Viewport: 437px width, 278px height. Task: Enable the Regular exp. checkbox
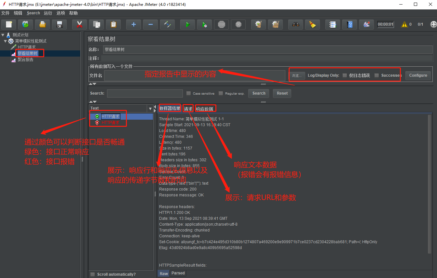pyautogui.click(x=221, y=93)
